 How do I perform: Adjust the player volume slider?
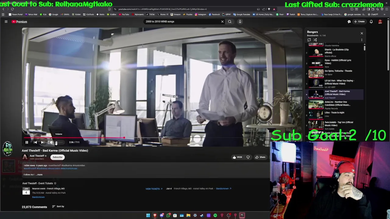[59, 142]
